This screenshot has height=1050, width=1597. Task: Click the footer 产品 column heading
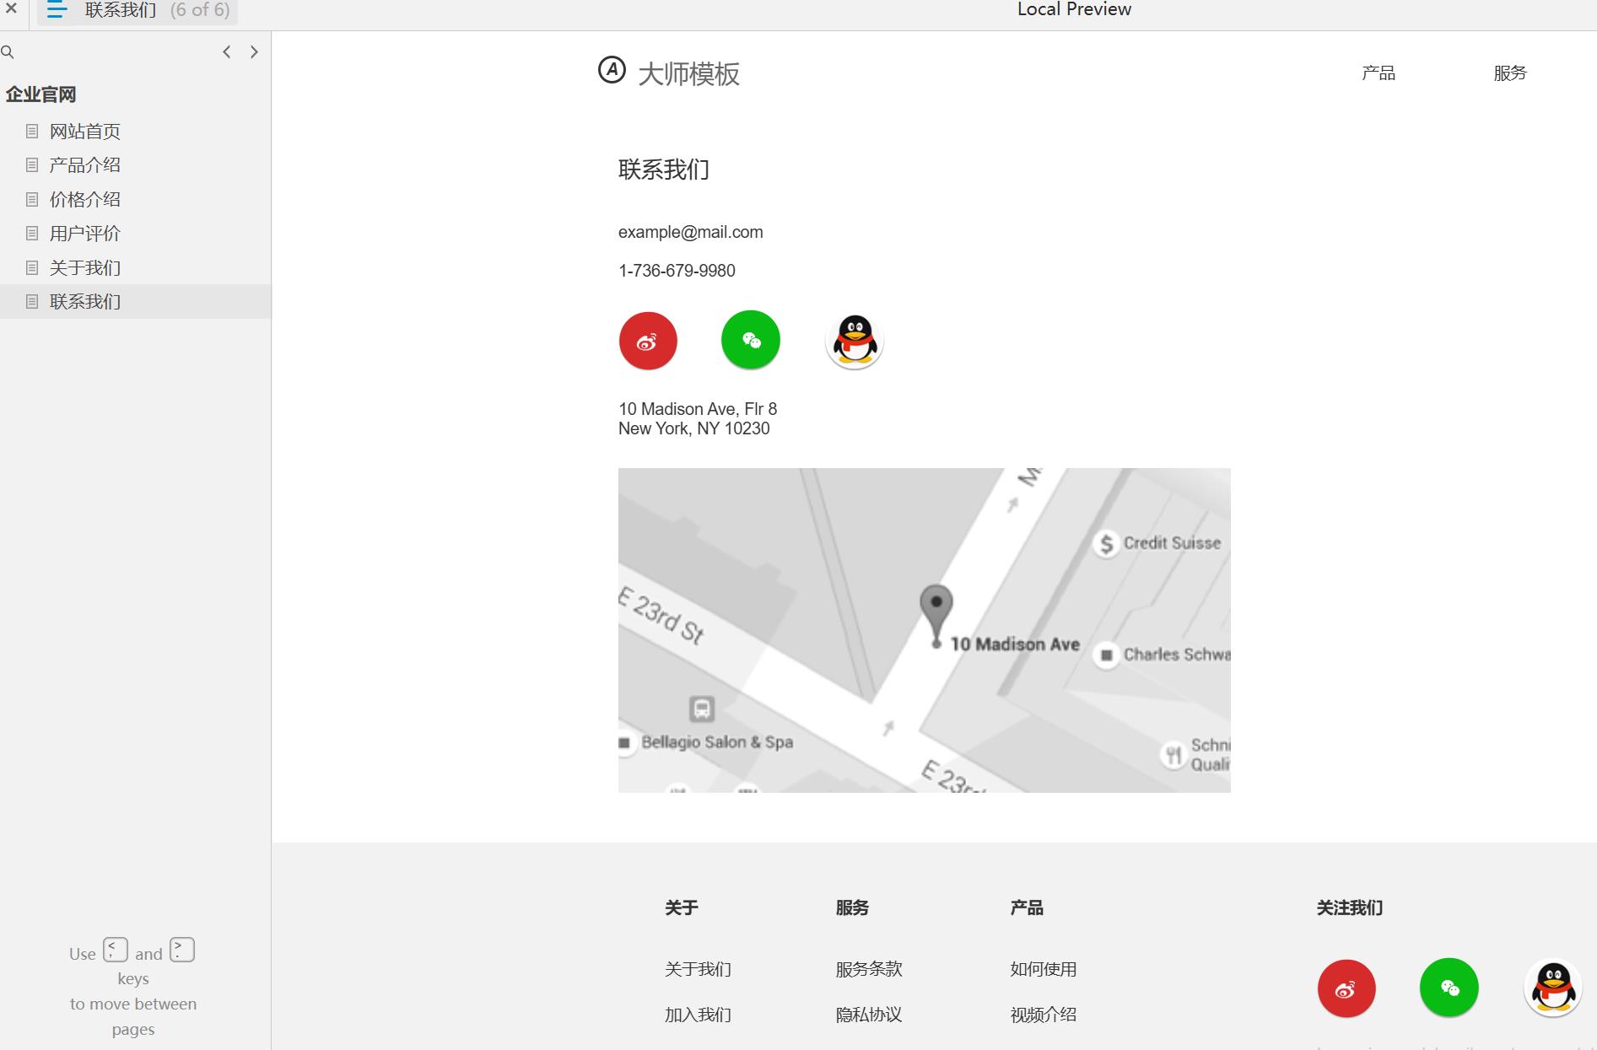coord(1027,908)
